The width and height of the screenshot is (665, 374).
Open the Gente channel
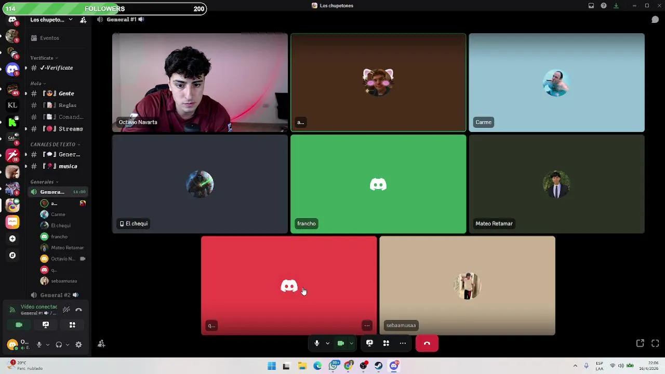tap(58, 94)
